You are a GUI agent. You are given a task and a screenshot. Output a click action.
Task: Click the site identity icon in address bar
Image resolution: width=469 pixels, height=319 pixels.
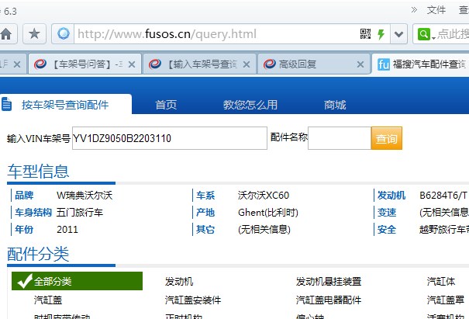coord(63,34)
